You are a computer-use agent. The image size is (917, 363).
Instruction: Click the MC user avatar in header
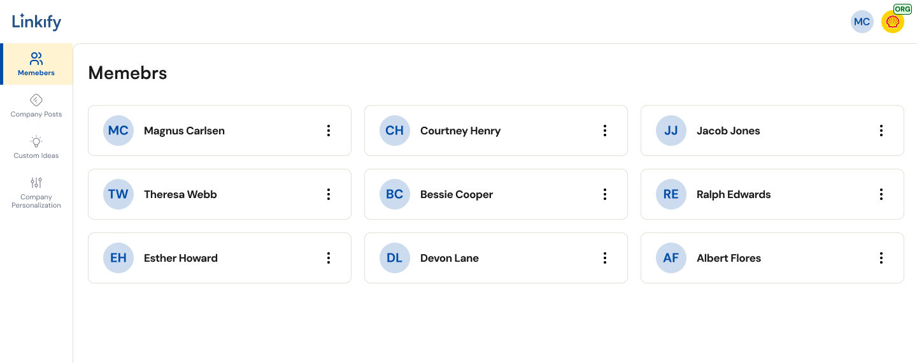coord(862,22)
